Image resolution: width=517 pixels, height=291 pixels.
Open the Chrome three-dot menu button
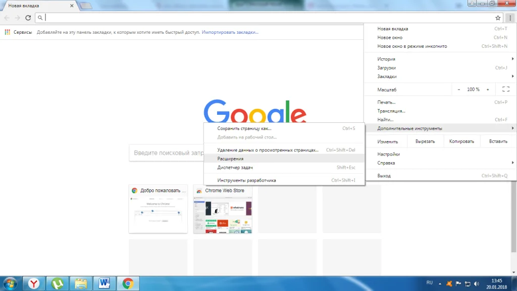510,18
